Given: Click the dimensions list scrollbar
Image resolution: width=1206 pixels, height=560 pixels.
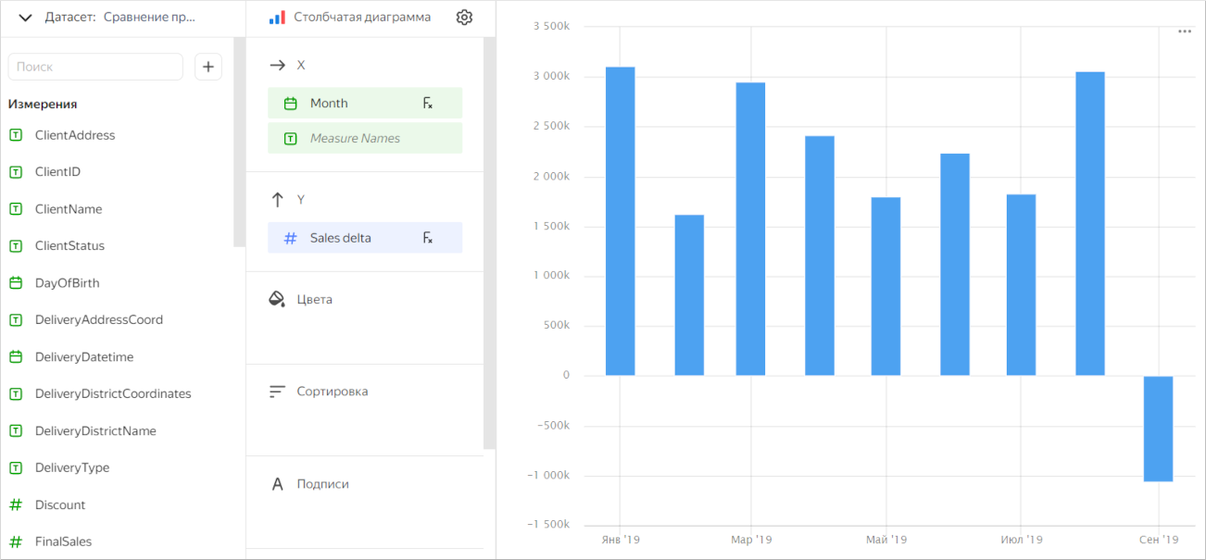Looking at the screenshot, I should click(239, 139).
